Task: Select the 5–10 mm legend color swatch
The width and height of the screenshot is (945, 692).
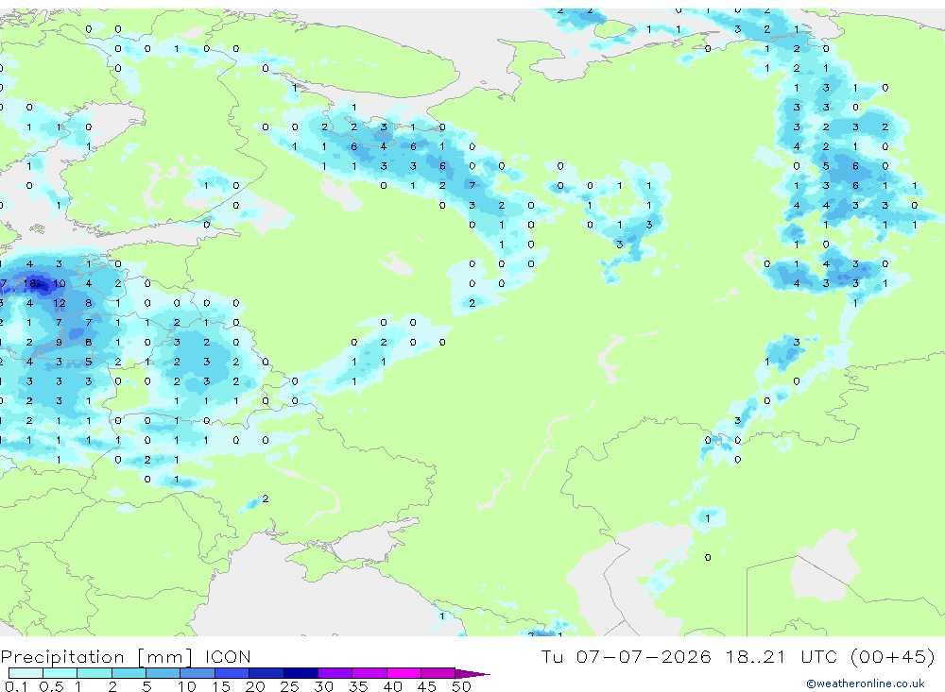Action: click(163, 673)
